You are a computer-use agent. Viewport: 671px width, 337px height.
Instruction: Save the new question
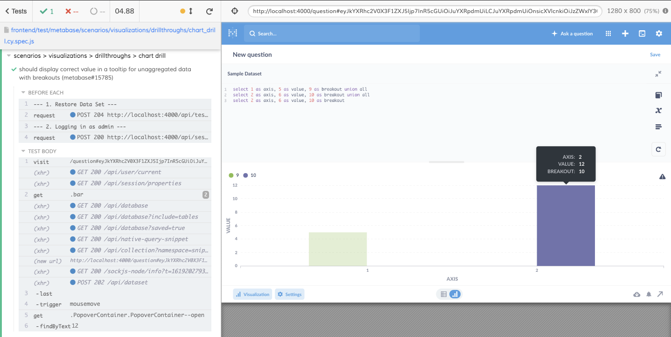tap(655, 54)
